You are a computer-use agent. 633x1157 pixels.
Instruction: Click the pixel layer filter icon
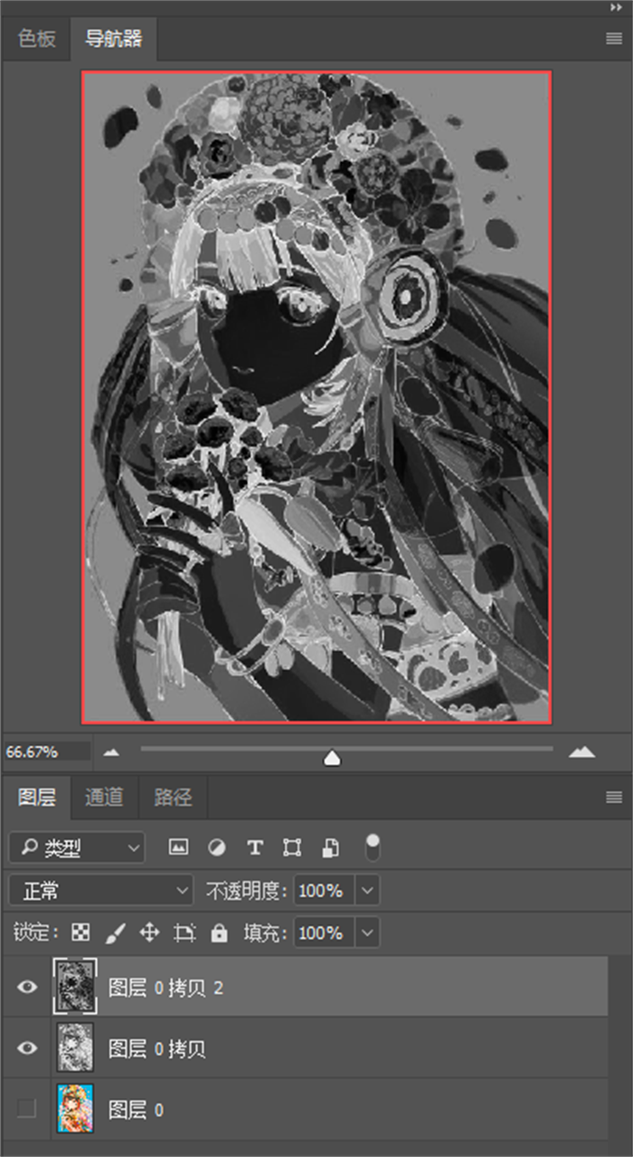179,847
